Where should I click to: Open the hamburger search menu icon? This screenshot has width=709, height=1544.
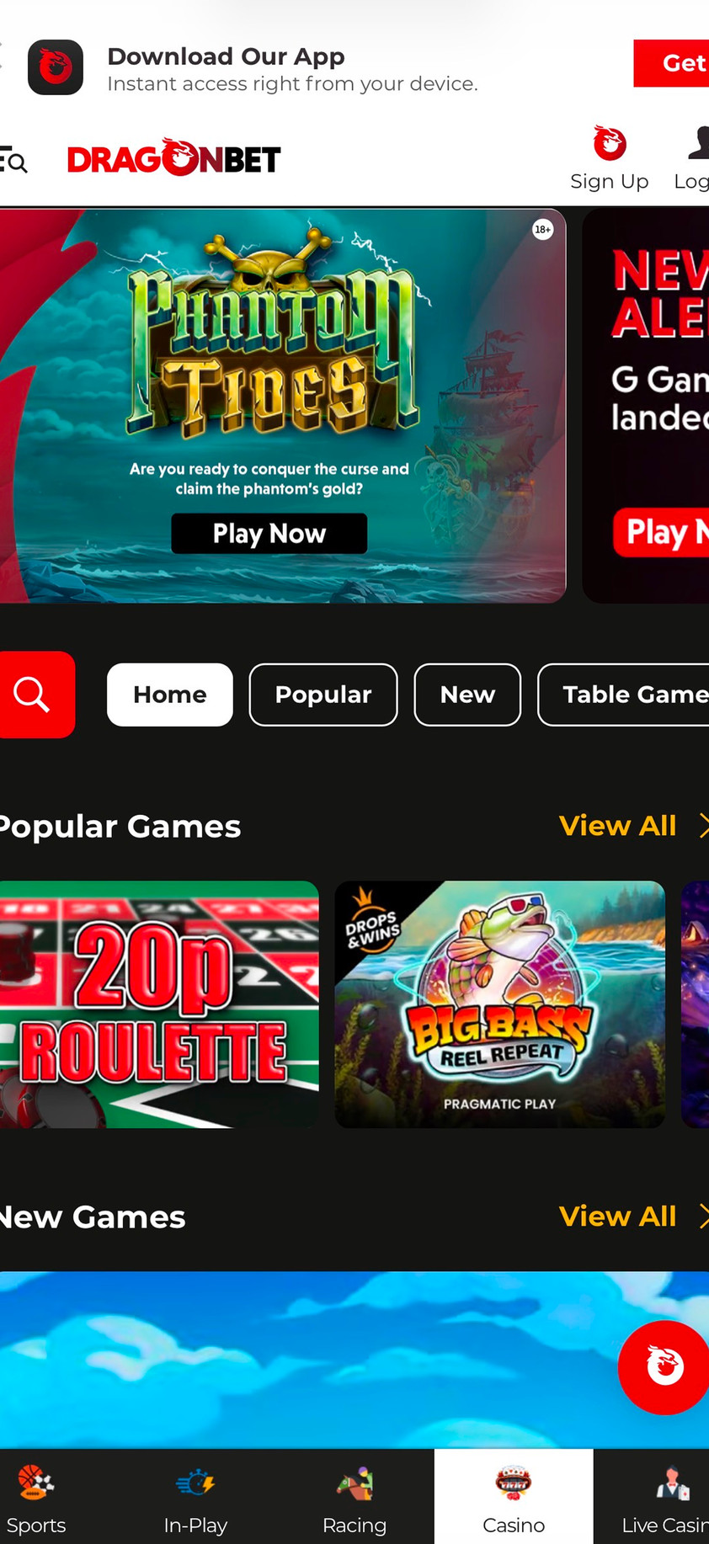[x=13, y=160]
